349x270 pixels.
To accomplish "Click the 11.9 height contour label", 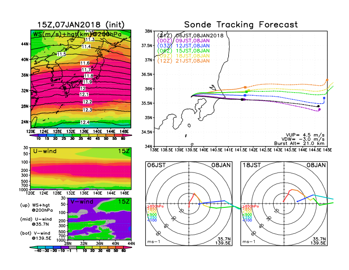I will point(87,82).
